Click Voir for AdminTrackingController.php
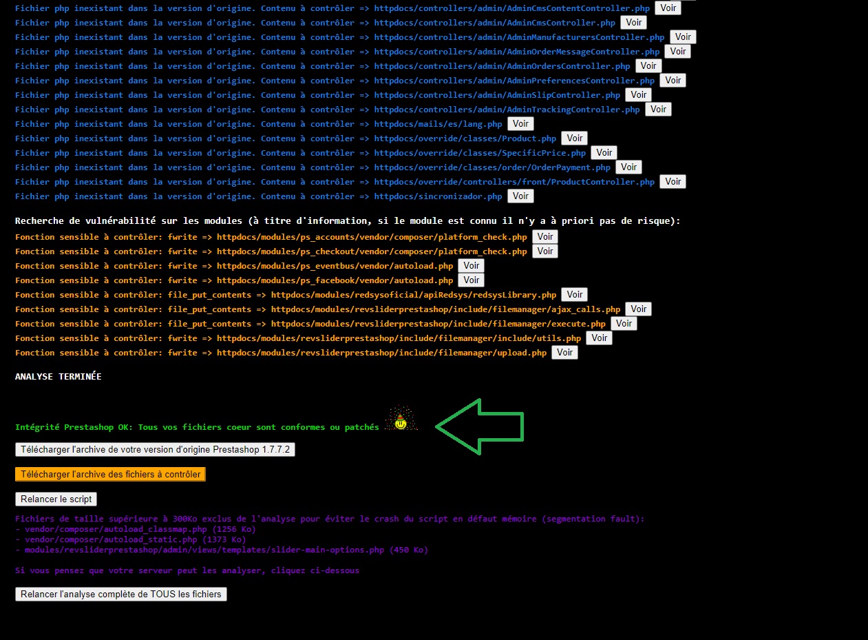The width and height of the screenshot is (868, 640). click(658, 110)
